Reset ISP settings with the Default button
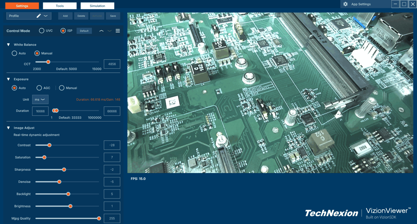 pyautogui.click(x=84, y=31)
